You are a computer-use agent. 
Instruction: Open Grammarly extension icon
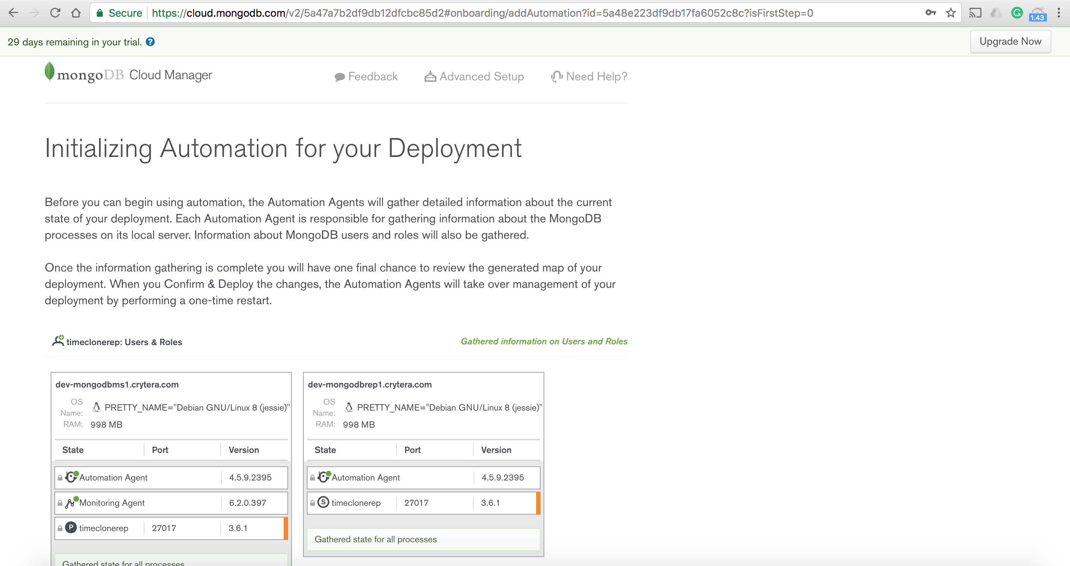(1016, 13)
